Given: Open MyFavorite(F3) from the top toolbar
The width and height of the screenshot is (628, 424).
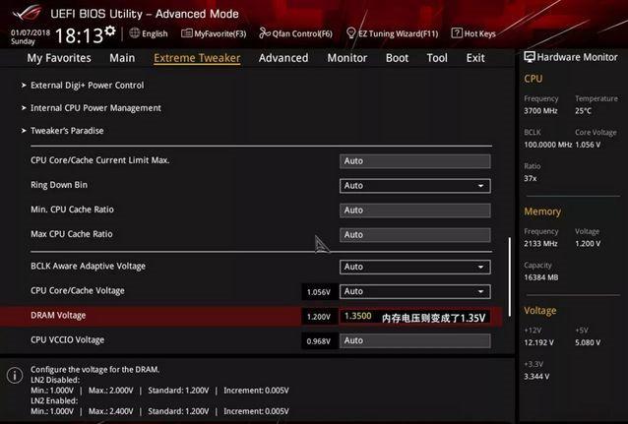Looking at the screenshot, I should 214,33.
